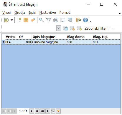The width and height of the screenshot is (122, 115).
Task: Minimize the Šifrant vrst blagajn window
Action: (88, 4)
